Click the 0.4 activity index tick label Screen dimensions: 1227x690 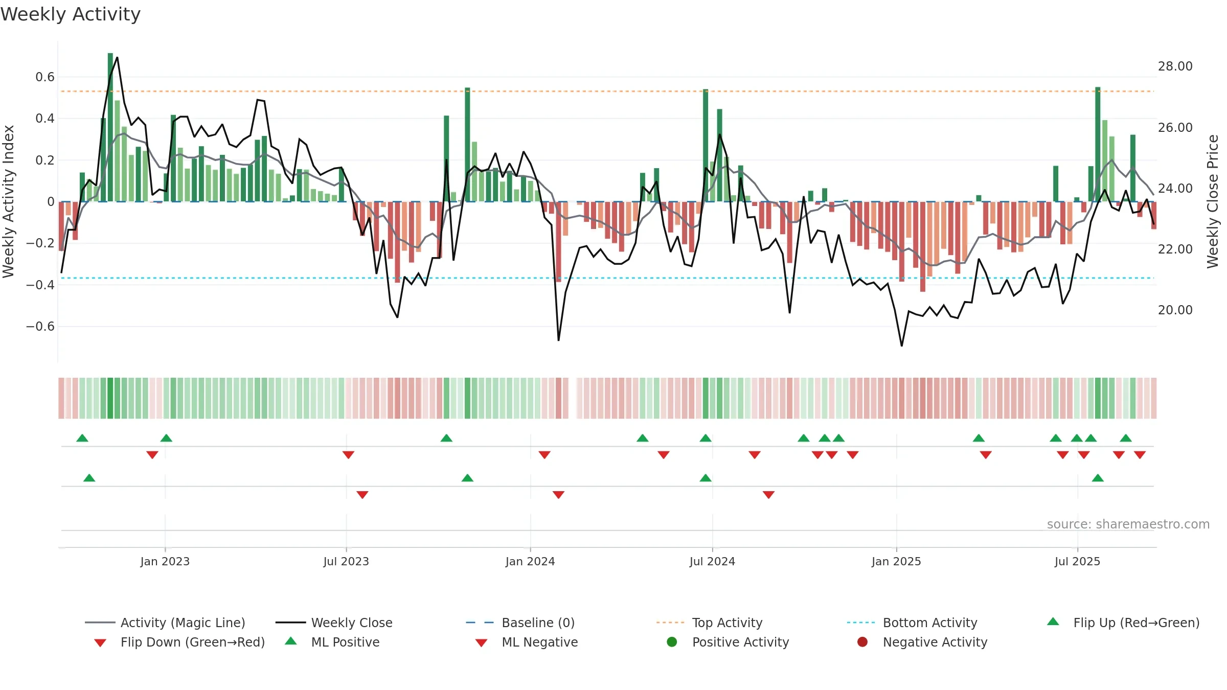click(x=45, y=119)
